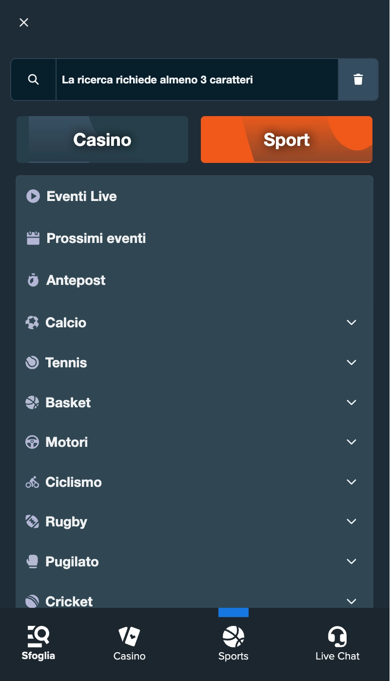Click the Antepost stopwatch icon

pos(33,280)
